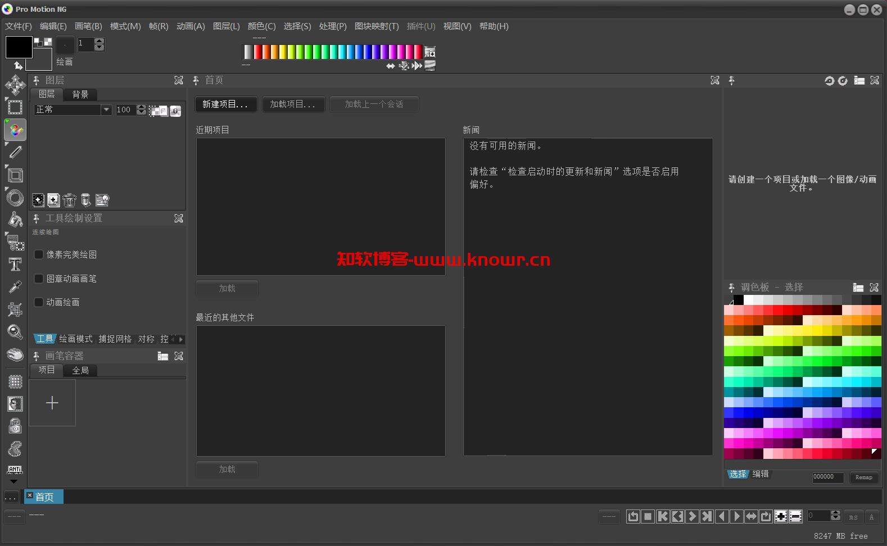Screen dimensions: 887x546
Task: Select the rectangular selection tool
Action: 15,107
